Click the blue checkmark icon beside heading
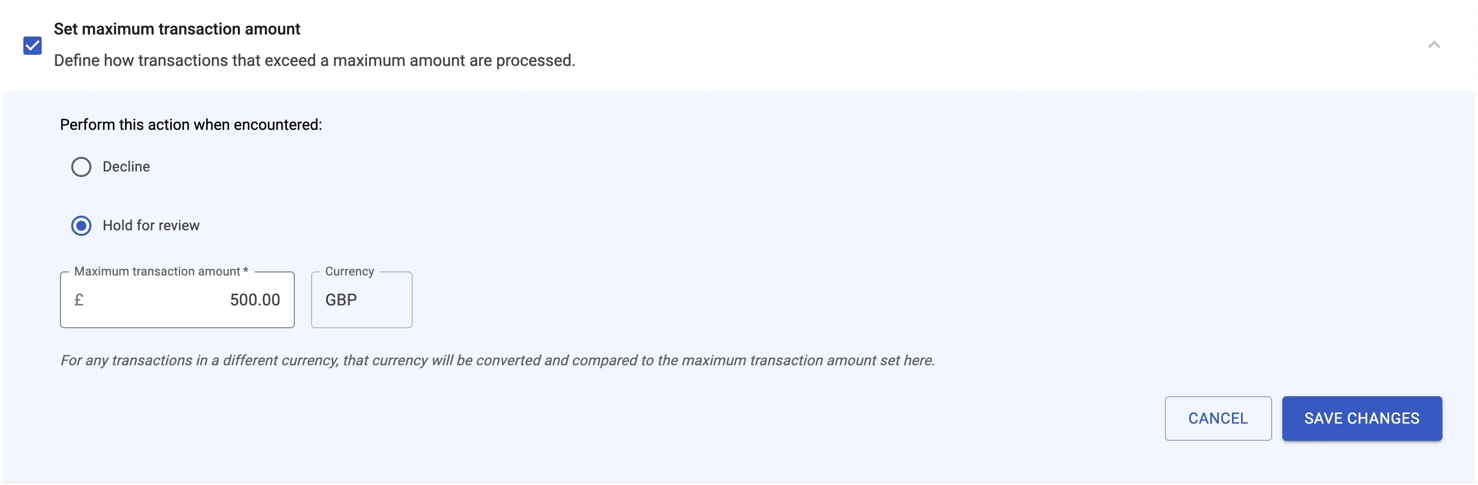 pos(33,45)
